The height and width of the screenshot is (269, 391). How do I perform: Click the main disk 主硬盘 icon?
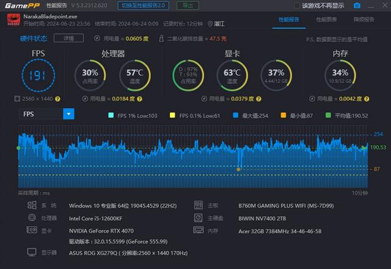[x=199, y=218]
